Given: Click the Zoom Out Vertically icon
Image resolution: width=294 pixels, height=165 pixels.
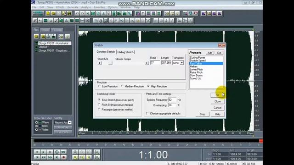Looking at the screenshot, I should 97,157.
